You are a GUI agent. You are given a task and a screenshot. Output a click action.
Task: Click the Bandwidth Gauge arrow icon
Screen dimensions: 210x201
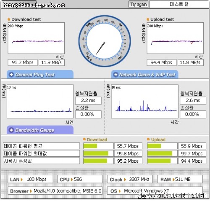click(11, 130)
